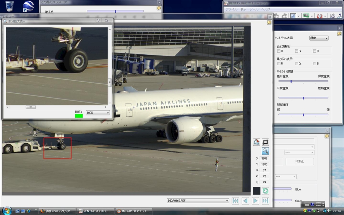Screen dimensions: 344x215
Task: Expand the arrow next to the JPEG icon
Action: [x=312, y=16]
